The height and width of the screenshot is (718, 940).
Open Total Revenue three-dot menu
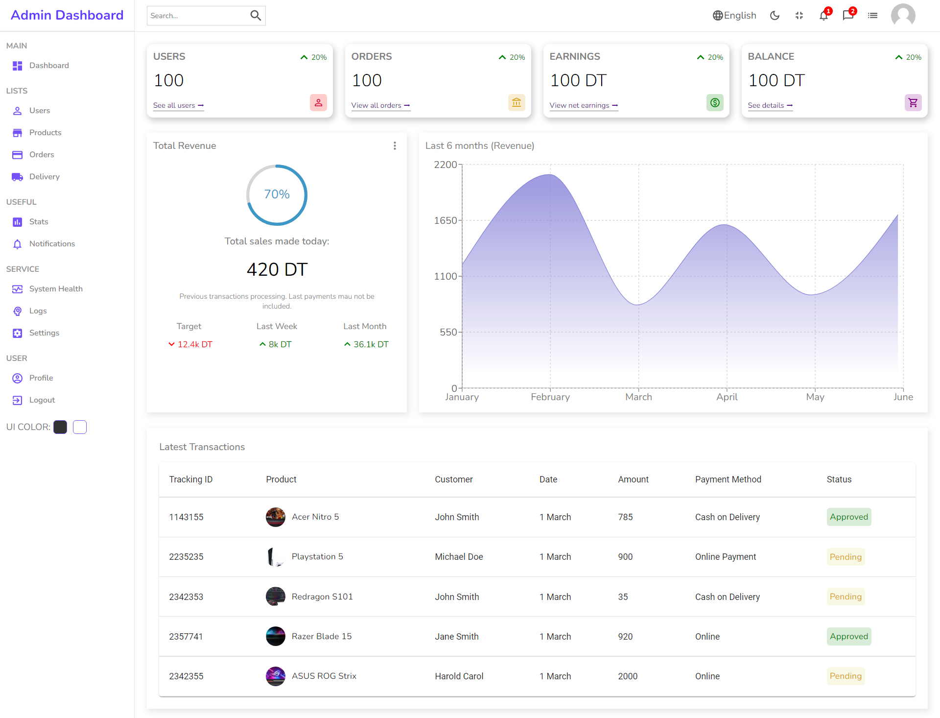[395, 146]
